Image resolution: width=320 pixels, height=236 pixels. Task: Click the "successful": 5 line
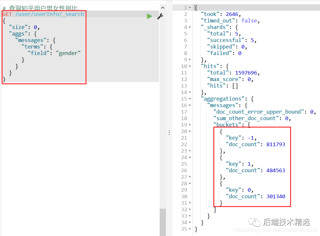click(232, 40)
